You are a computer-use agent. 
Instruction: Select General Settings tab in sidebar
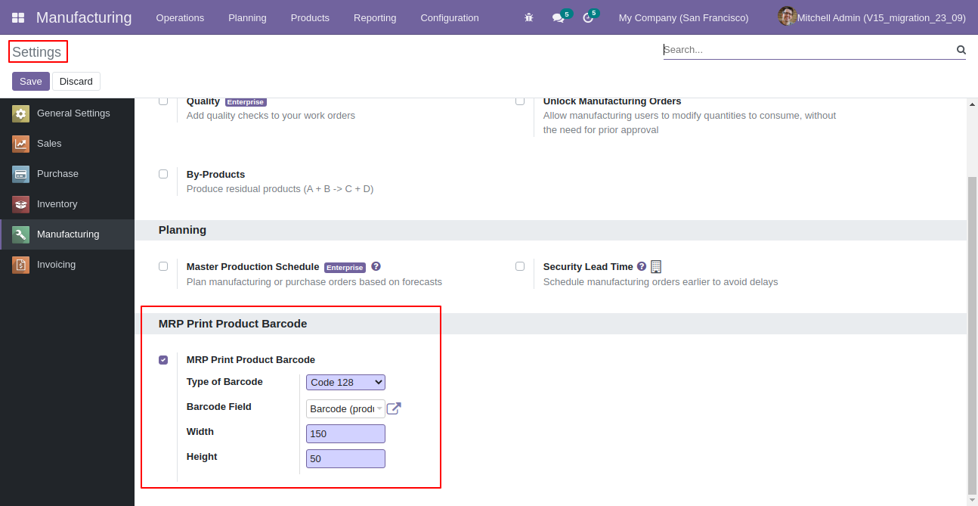point(67,113)
